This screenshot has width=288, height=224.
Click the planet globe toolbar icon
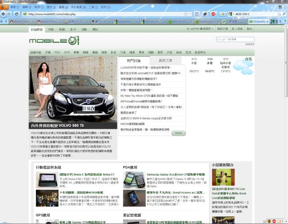pos(205,14)
